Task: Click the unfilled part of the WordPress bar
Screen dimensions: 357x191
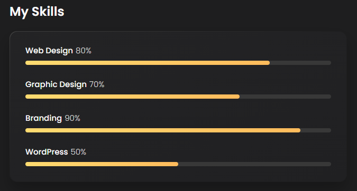Action: [255, 164]
